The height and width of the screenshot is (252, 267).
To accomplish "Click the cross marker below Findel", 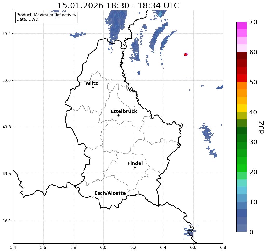I will (135, 168).
